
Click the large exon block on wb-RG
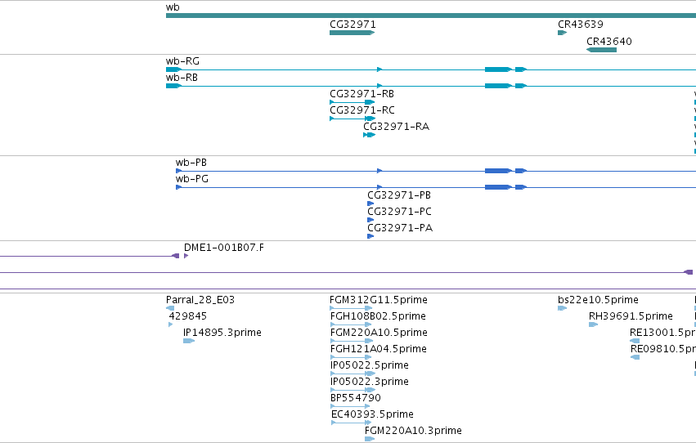click(x=498, y=69)
